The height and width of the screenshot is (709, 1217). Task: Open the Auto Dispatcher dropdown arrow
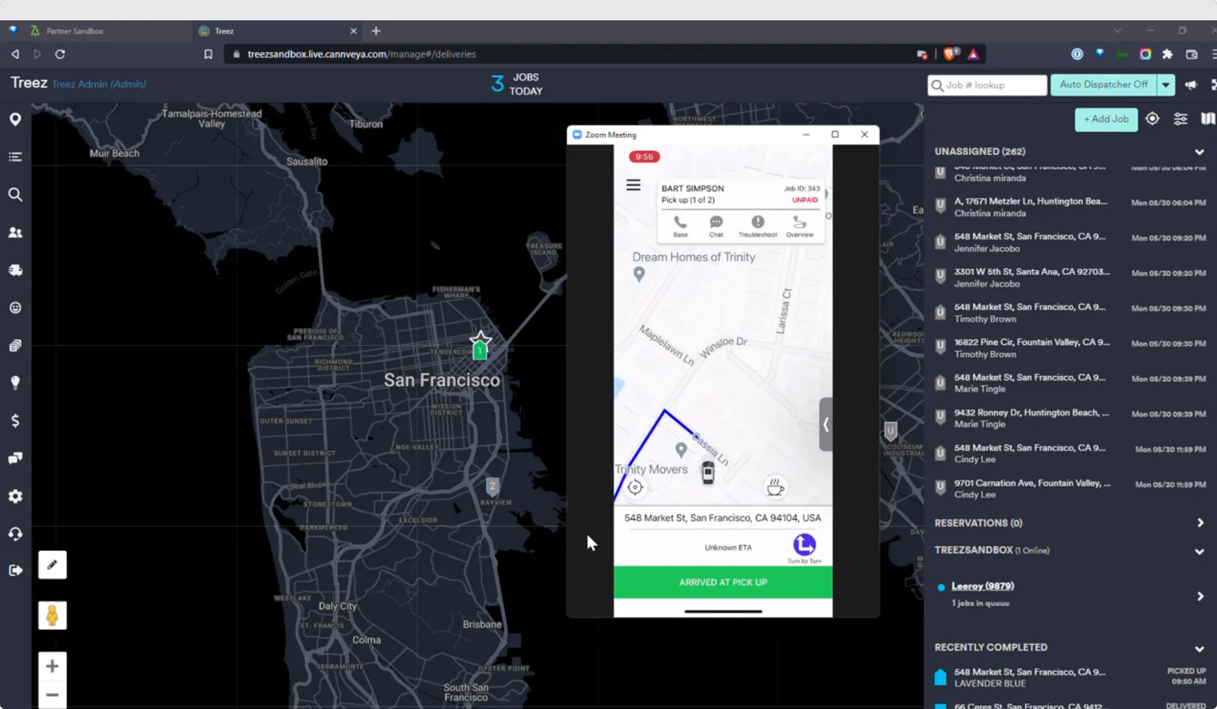(1165, 84)
